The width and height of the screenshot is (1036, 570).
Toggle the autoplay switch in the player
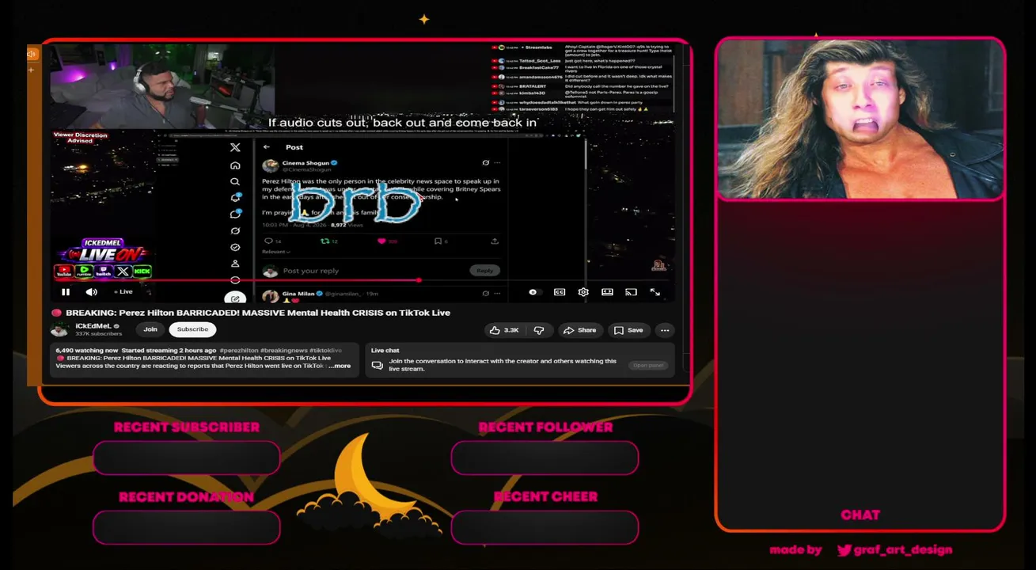point(535,292)
